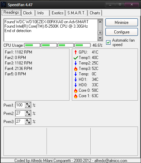Click the first CPU usage bar

32,45
